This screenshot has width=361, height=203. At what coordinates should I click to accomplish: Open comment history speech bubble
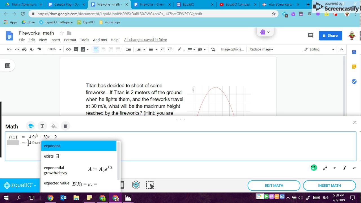(311, 36)
